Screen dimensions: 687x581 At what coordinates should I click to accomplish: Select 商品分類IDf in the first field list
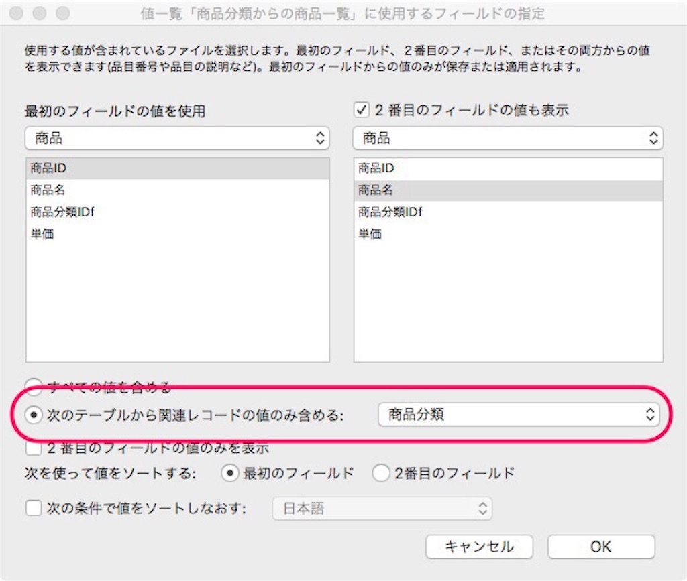pos(177,212)
